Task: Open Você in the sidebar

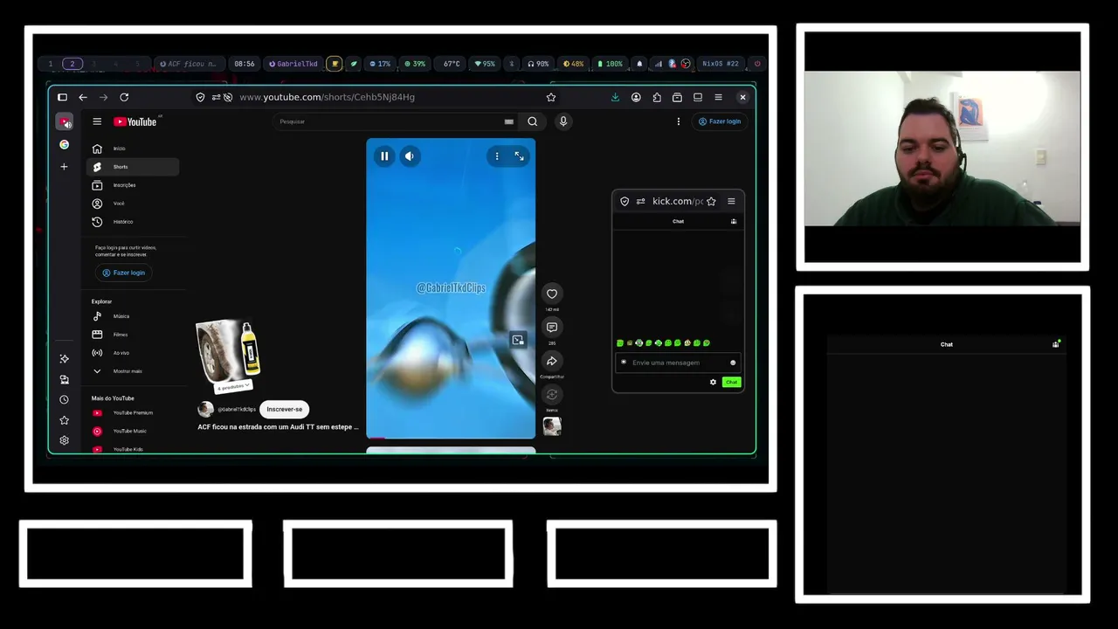Action: click(x=133, y=204)
